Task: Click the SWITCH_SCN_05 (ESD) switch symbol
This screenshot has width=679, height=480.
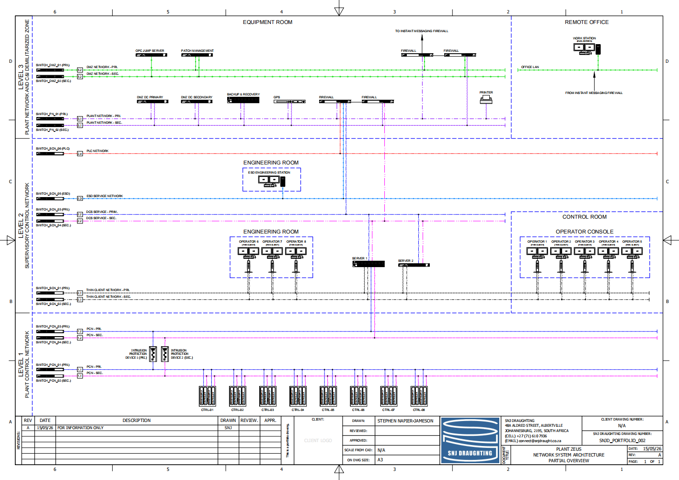Action: pos(50,198)
